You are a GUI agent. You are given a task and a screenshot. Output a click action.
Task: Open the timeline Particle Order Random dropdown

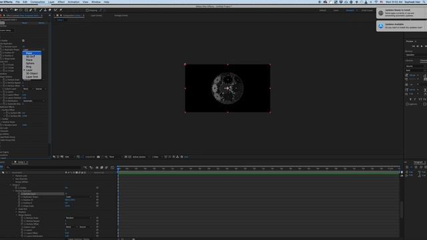(79, 218)
